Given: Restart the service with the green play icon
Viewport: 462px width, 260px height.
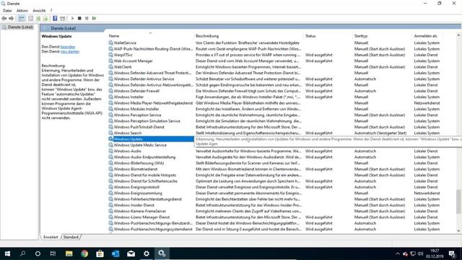Looking at the screenshot, I should click(95, 18).
